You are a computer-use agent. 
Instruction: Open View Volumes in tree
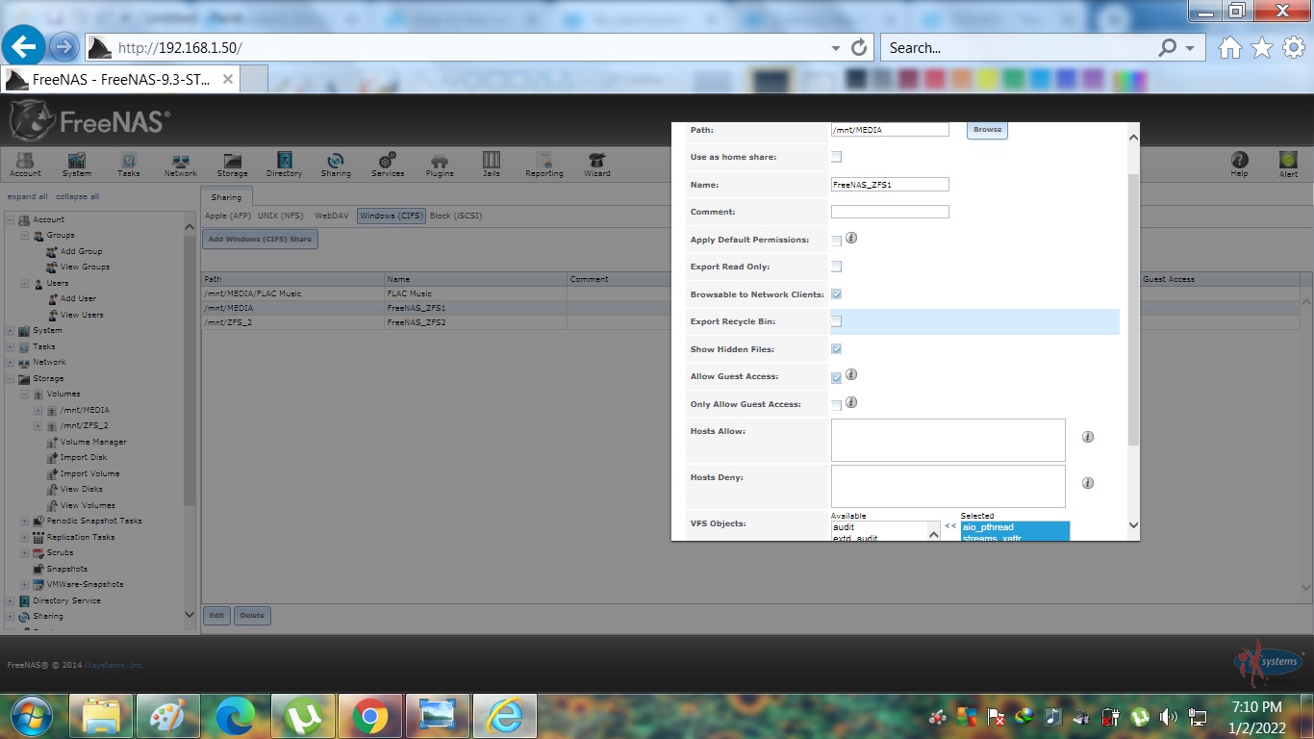(x=88, y=505)
